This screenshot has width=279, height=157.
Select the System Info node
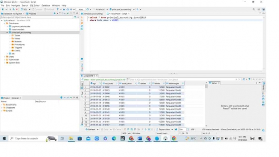coord(14,63)
